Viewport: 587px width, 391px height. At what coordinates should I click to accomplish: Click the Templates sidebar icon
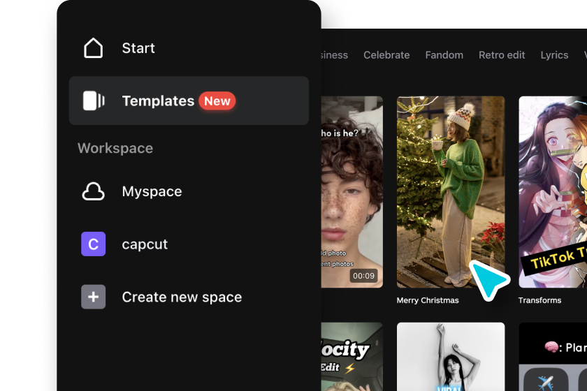[x=94, y=101]
